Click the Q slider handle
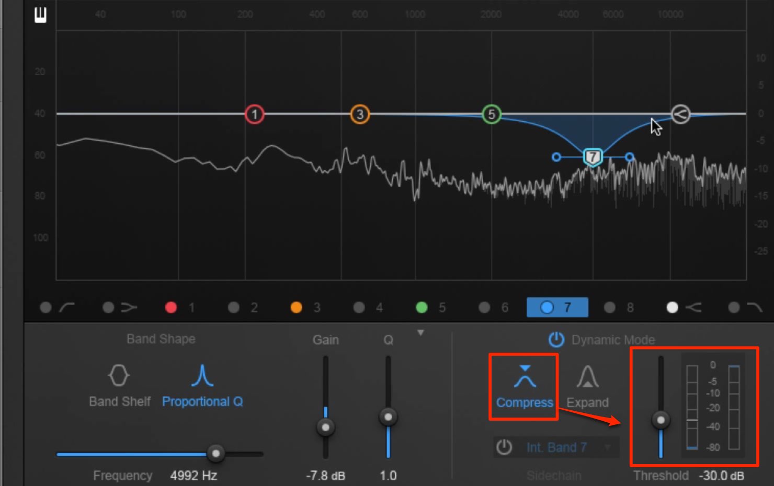This screenshot has height=486, width=774. pyautogui.click(x=388, y=417)
